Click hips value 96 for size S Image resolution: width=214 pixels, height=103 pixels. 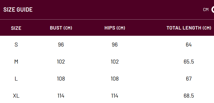(115, 45)
